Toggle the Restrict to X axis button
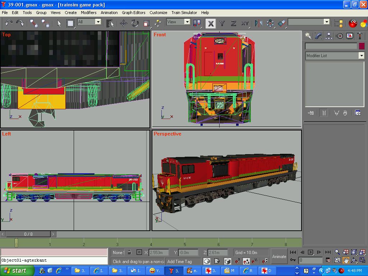368x276 pixels. point(211,23)
